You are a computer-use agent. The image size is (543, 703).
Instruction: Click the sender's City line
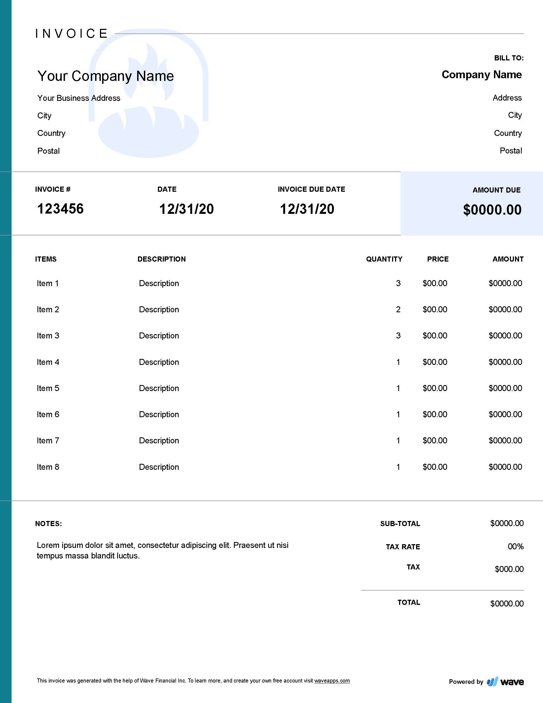pyautogui.click(x=44, y=116)
